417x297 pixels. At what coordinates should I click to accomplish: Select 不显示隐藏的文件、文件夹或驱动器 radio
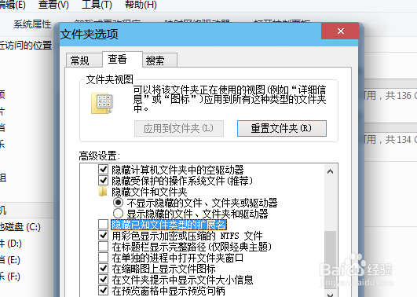point(118,203)
